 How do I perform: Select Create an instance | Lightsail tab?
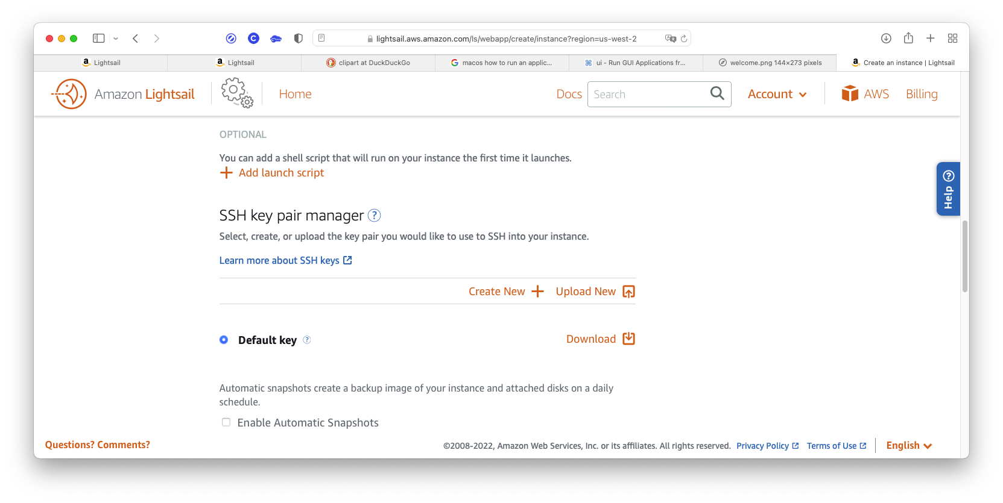(903, 63)
